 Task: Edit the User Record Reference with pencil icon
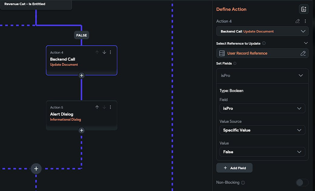tap(303, 53)
